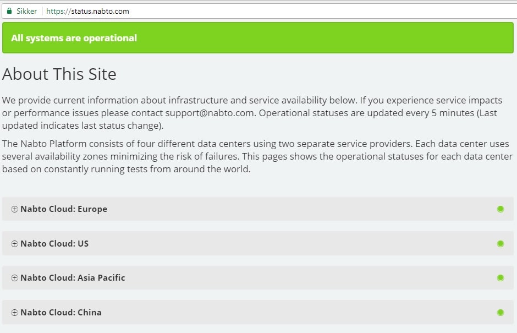Image resolution: width=517 pixels, height=333 pixels.
Task: Click the green status dot for Asia Pacific
Action: (x=501, y=278)
